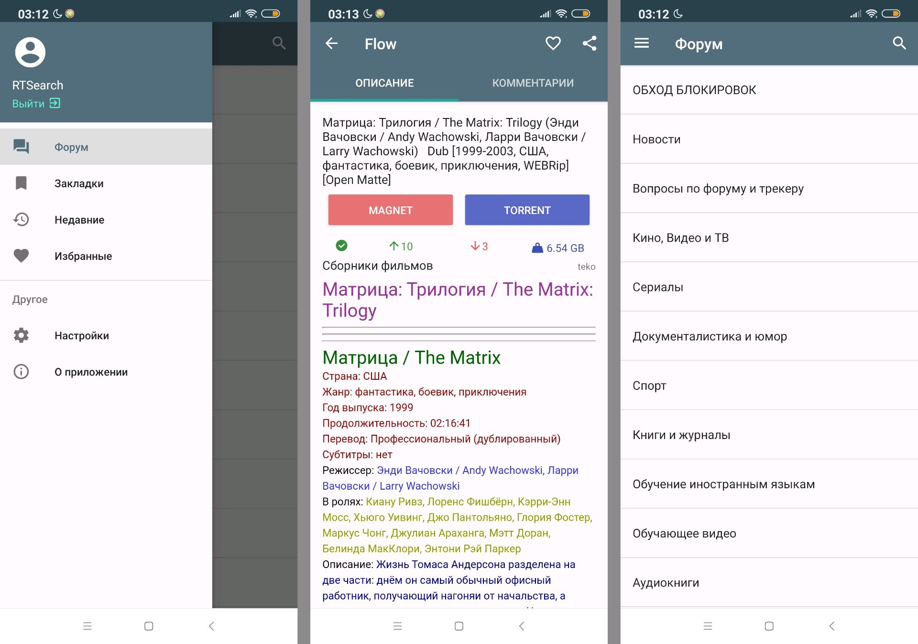
Task: Click Продолжительность: 02:16:41 line
Action: tap(396, 423)
